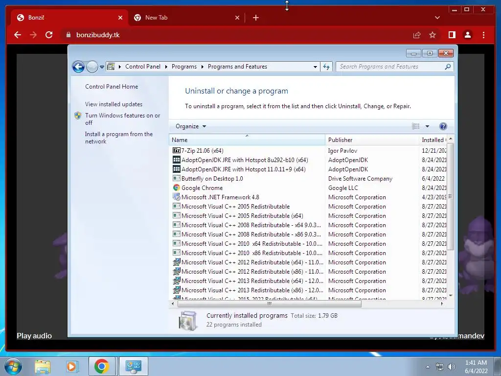The image size is (501, 376).
Task: Bookmark this tab with the star icon
Action: (433, 35)
